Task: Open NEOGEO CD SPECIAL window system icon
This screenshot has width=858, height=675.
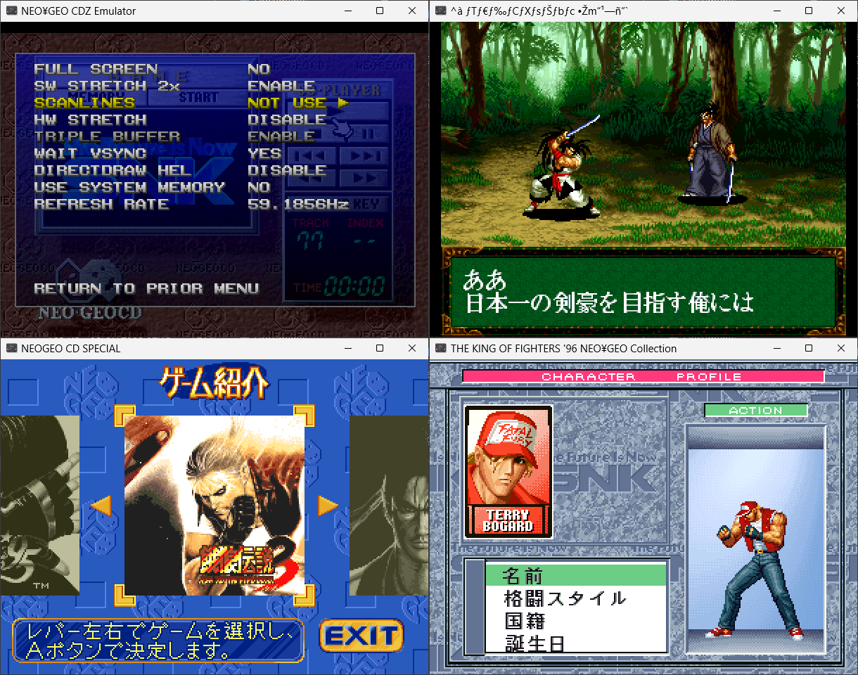Action: coord(11,348)
